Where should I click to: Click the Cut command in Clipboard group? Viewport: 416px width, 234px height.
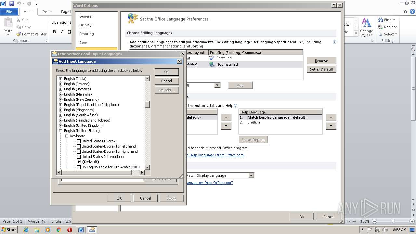pos(22,20)
